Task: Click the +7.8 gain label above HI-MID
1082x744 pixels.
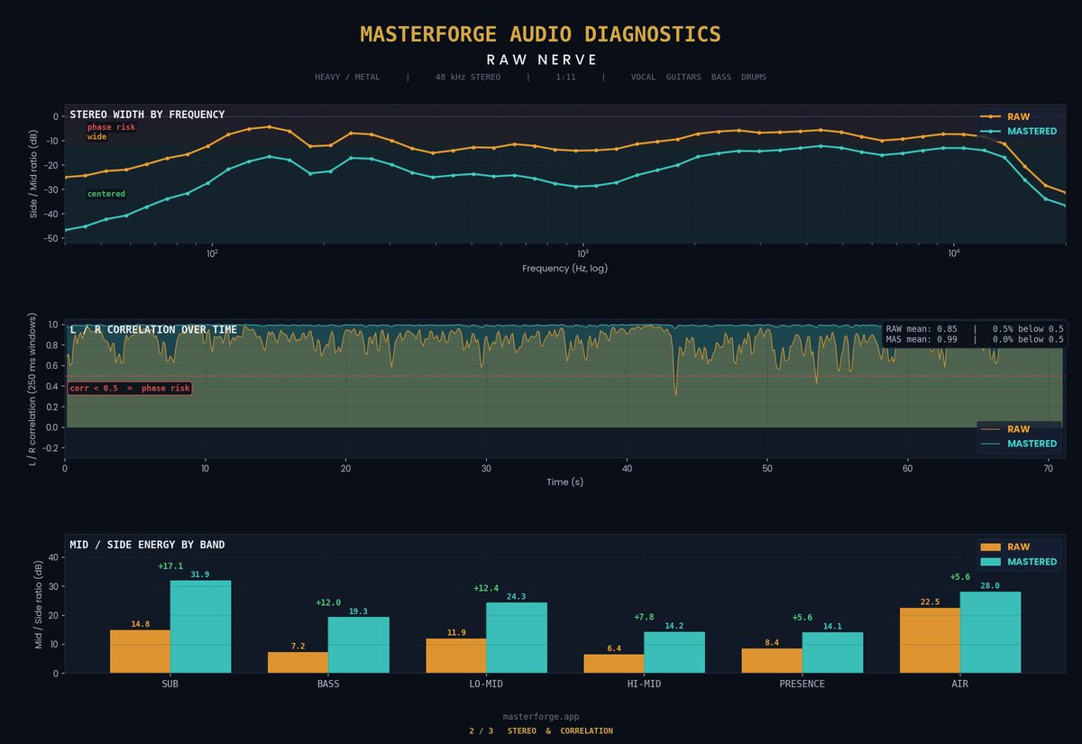Action: pyautogui.click(x=644, y=617)
